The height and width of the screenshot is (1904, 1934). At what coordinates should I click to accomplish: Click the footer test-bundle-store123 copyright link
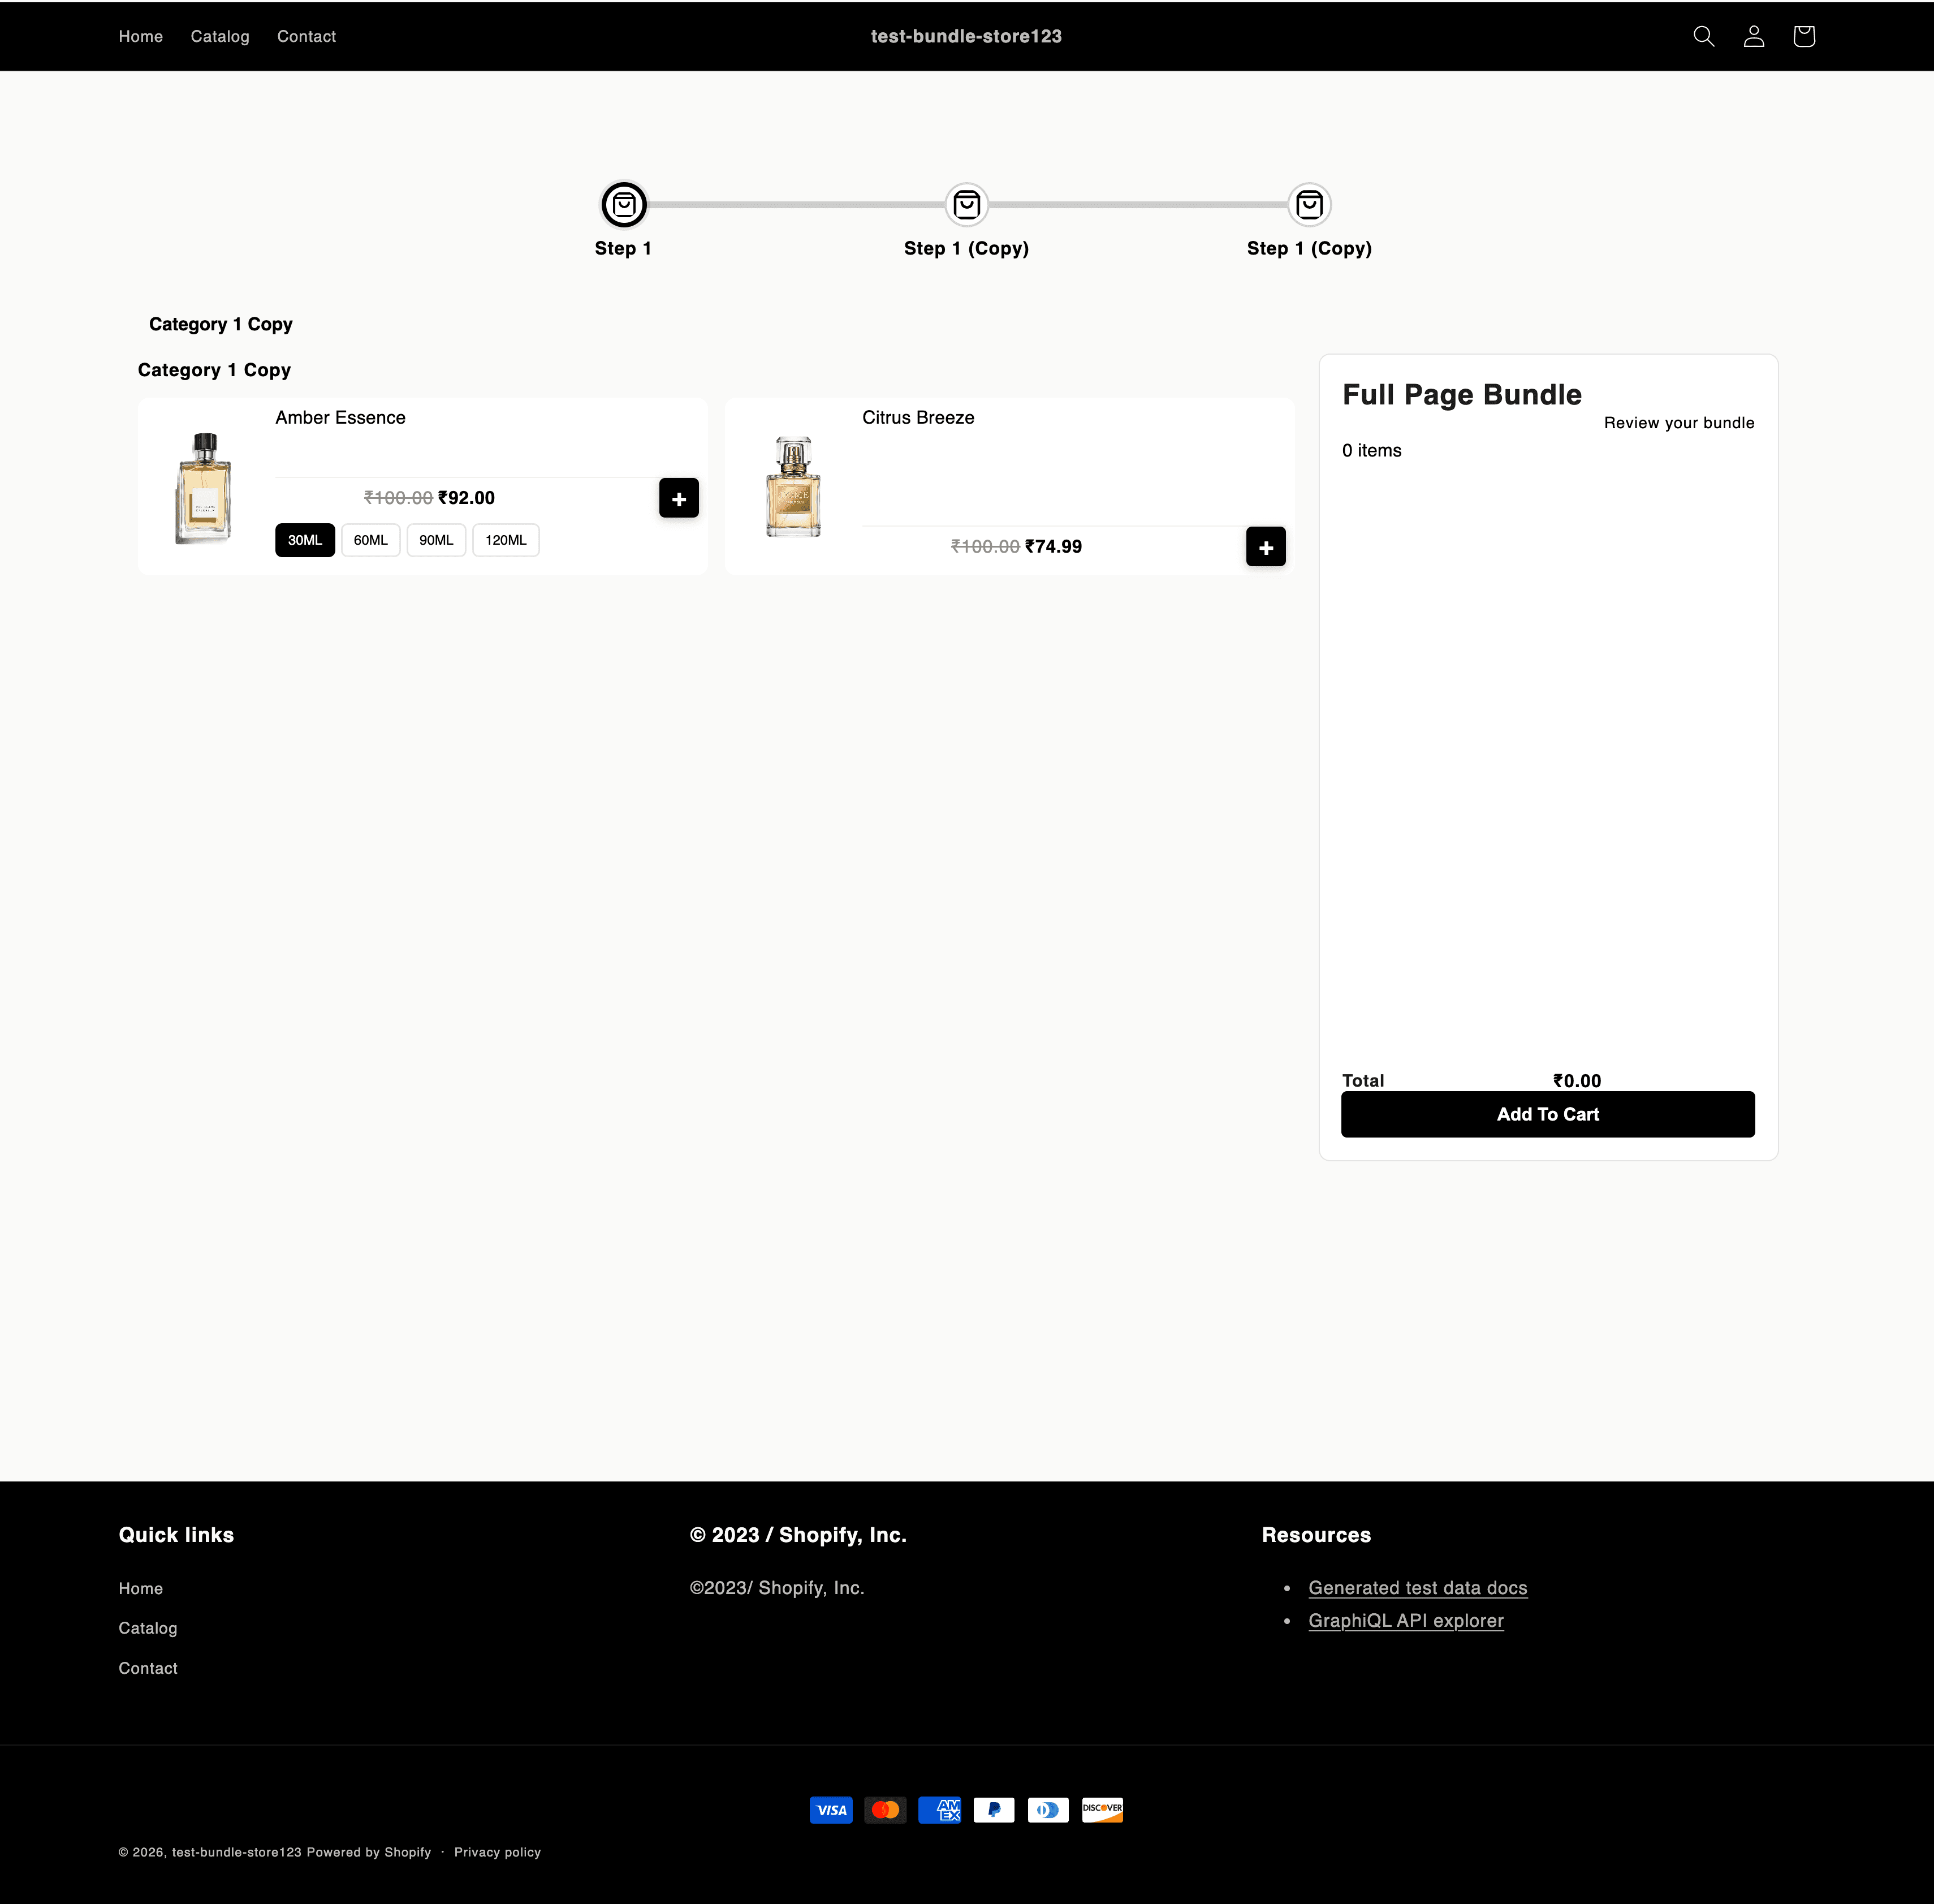click(x=236, y=1852)
